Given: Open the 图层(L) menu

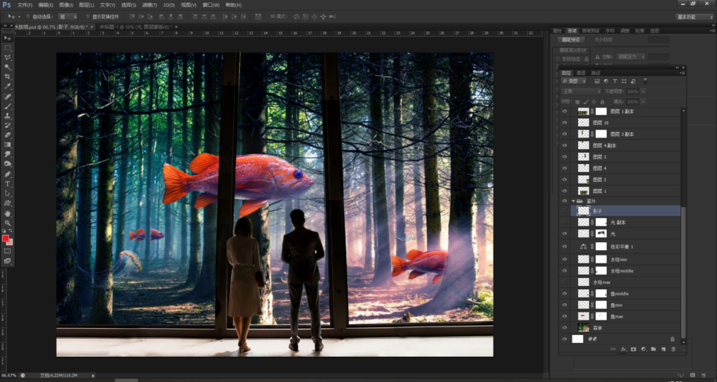Looking at the screenshot, I should [86, 5].
